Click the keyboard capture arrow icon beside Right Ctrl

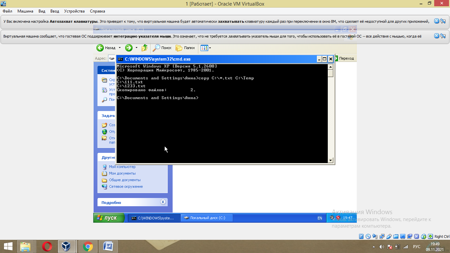430,237
